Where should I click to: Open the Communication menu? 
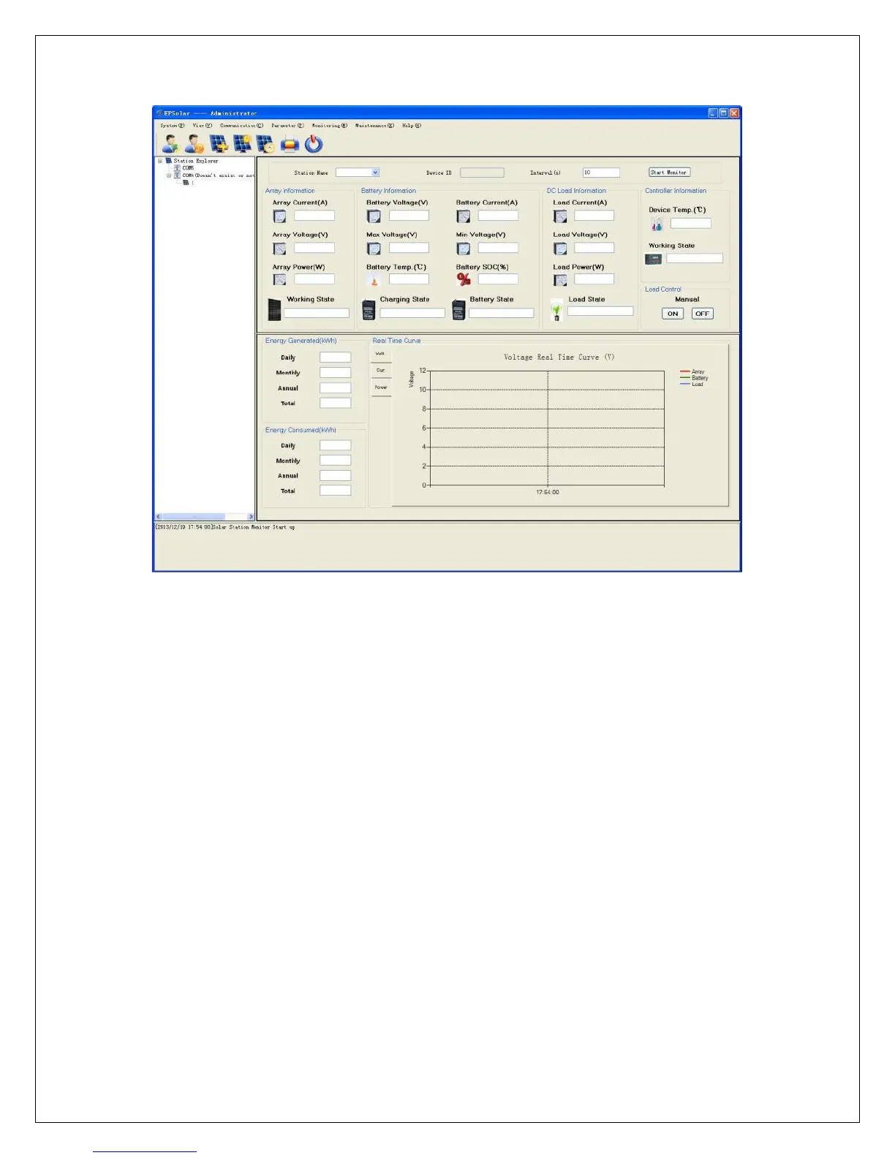[241, 126]
